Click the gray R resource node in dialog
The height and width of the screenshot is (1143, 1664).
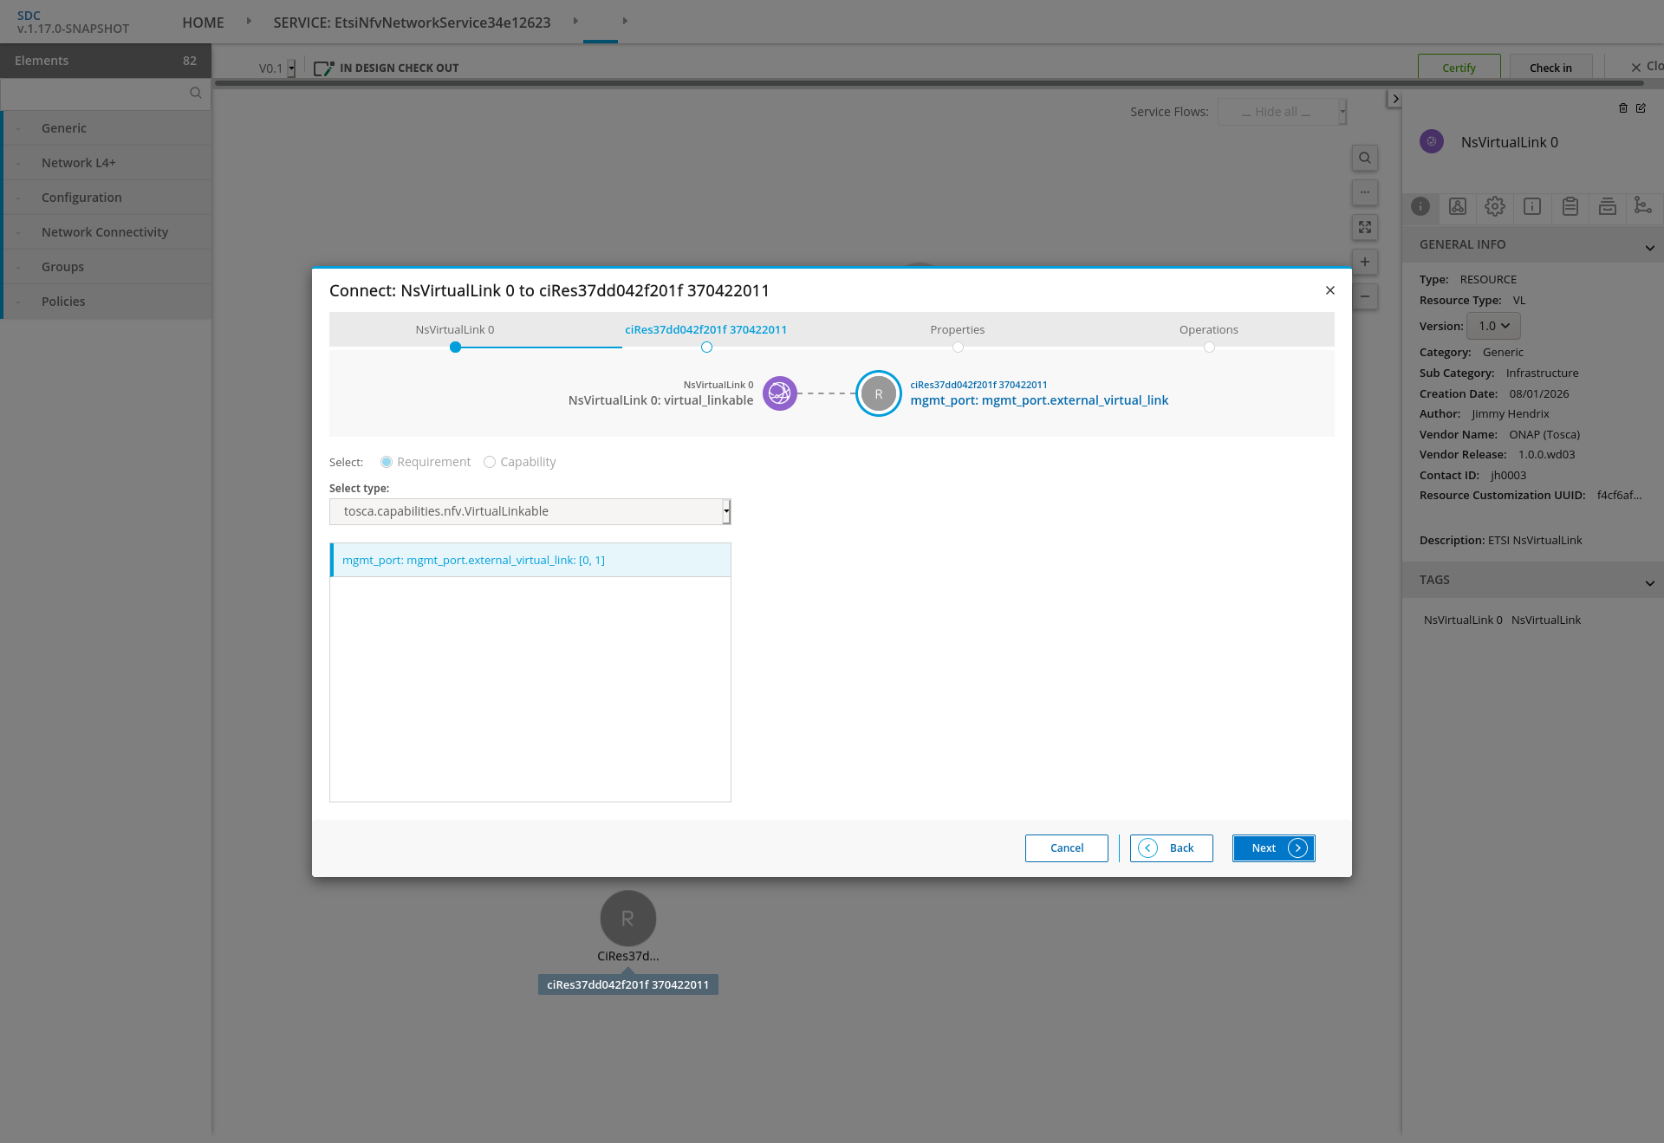click(879, 393)
